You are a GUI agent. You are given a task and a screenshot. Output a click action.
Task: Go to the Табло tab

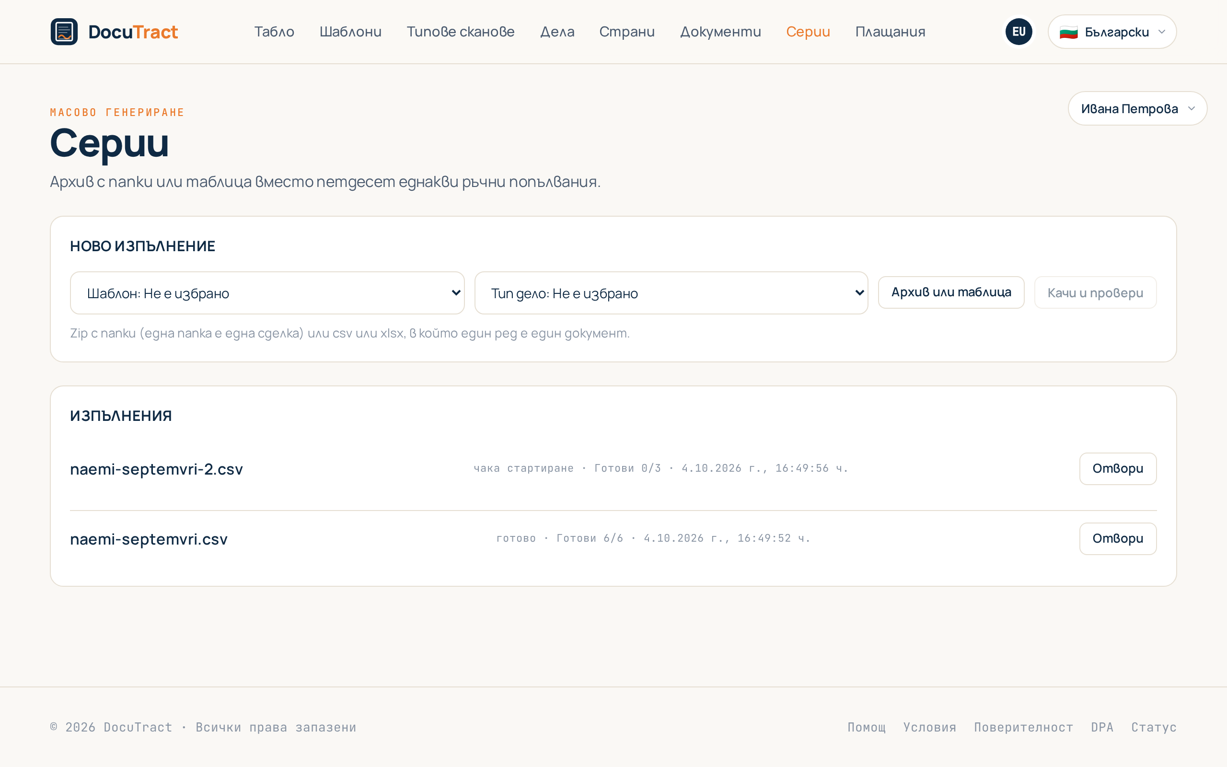[x=274, y=32]
